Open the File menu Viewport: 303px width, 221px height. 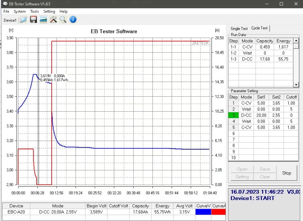click(x=6, y=11)
